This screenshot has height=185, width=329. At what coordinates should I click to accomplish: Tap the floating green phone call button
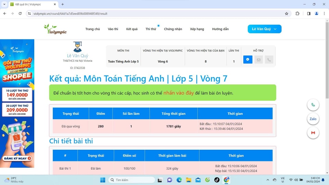click(x=313, y=105)
